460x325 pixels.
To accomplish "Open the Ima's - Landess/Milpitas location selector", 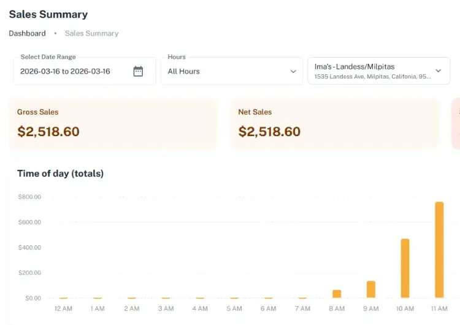I will [379, 71].
